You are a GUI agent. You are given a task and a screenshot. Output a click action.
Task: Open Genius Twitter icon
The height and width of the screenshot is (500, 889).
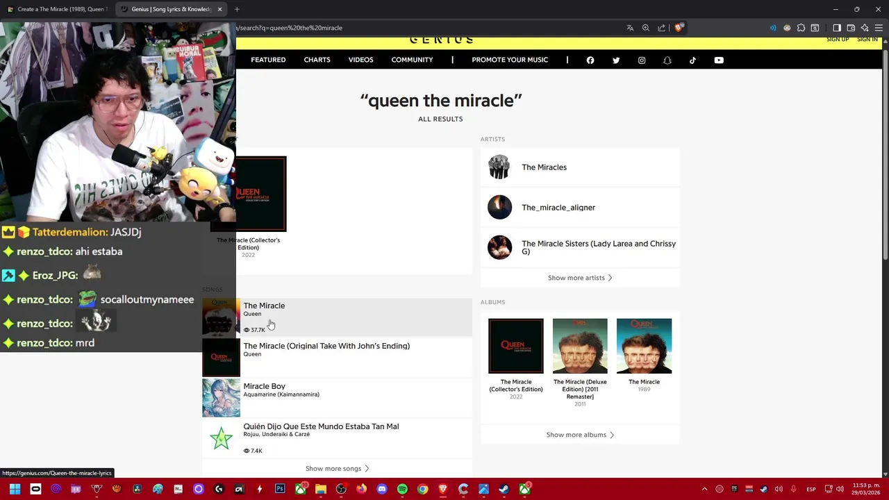(x=616, y=60)
